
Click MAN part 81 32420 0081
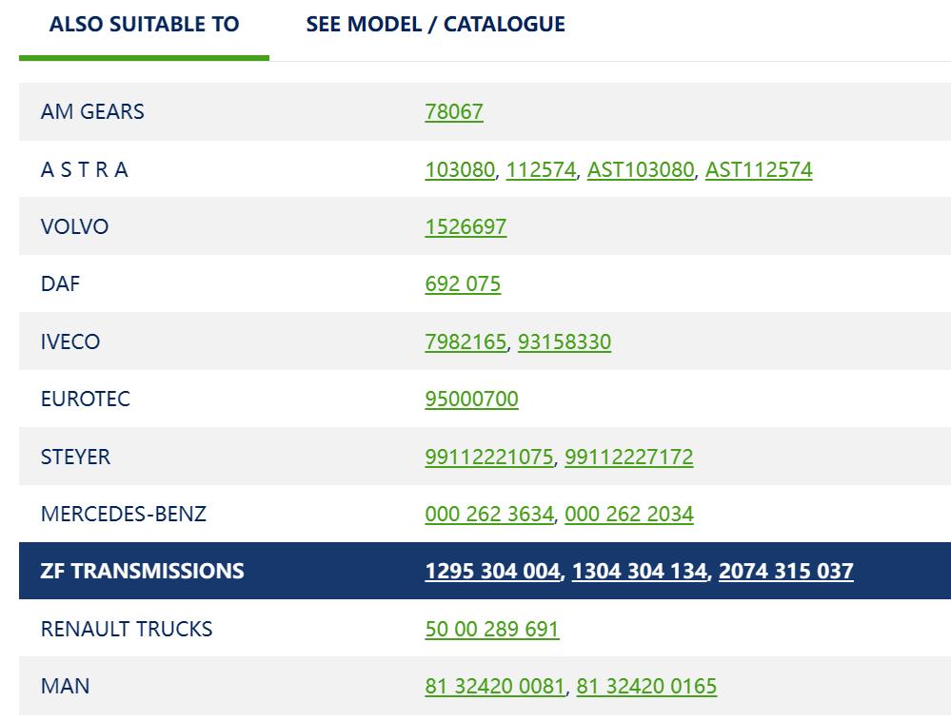(x=494, y=687)
